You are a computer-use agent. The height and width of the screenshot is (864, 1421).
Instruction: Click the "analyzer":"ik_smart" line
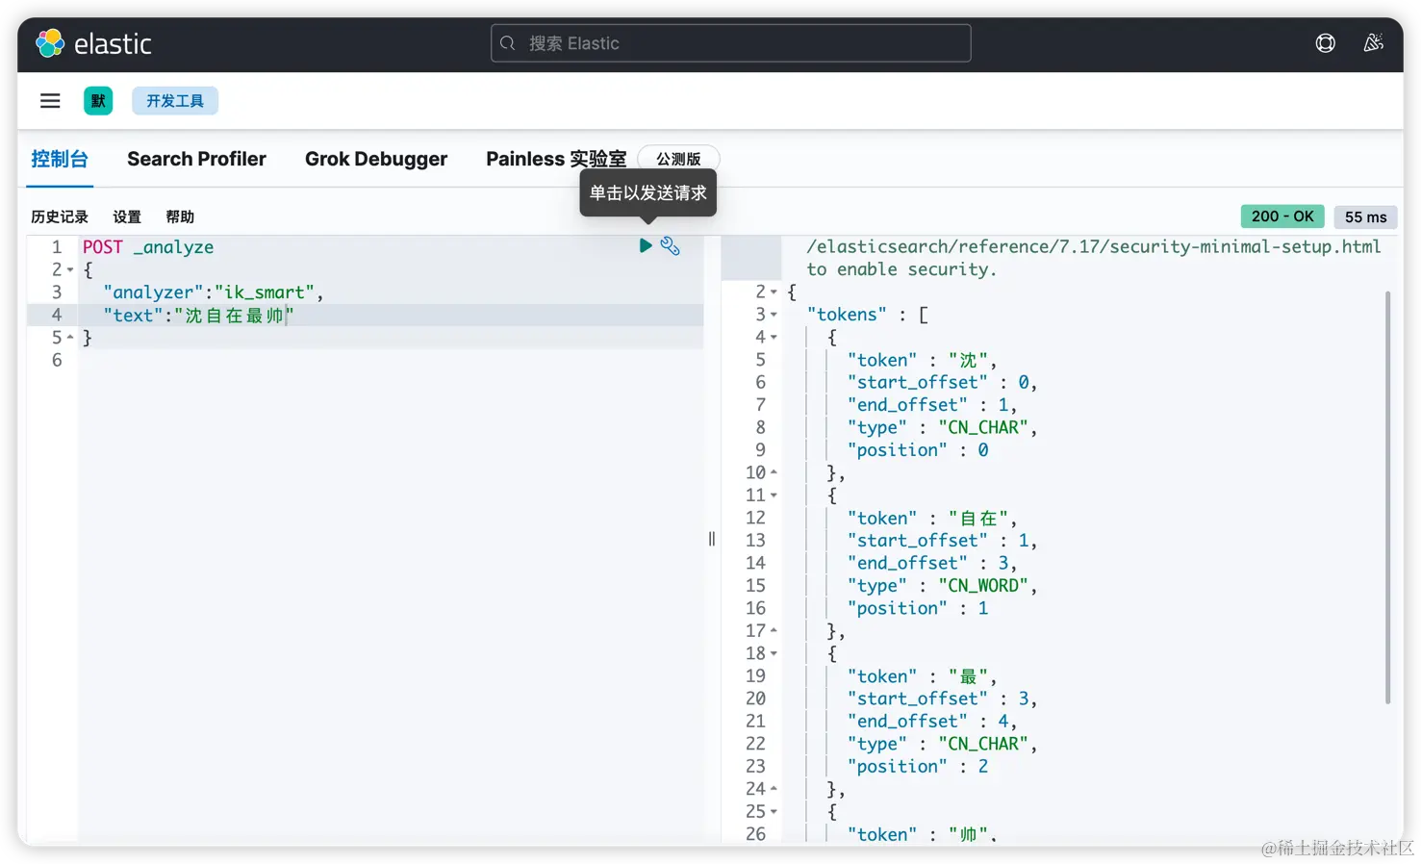coord(213,292)
